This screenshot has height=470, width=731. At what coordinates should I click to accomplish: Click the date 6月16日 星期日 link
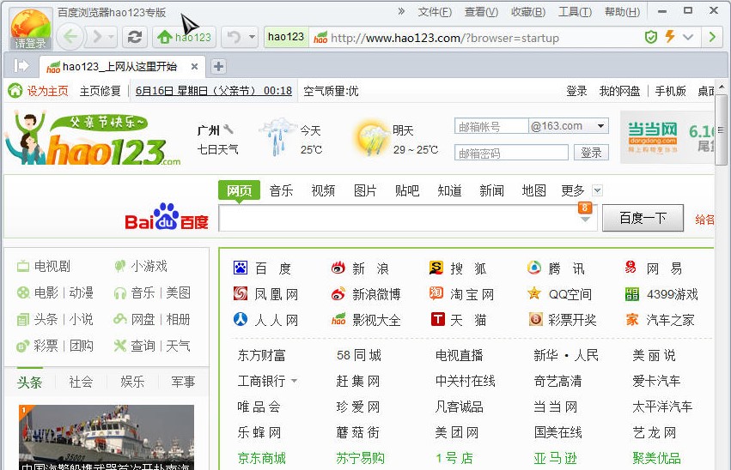click(x=214, y=91)
